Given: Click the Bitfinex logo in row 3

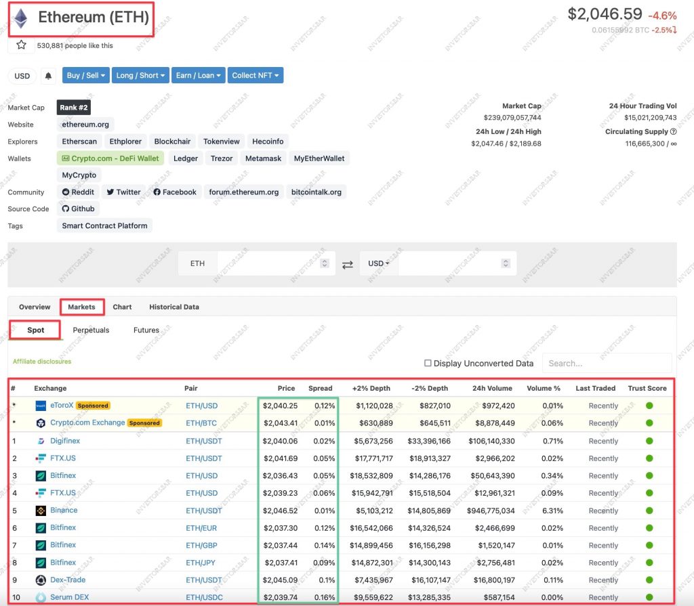Looking at the screenshot, I should point(41,476).
